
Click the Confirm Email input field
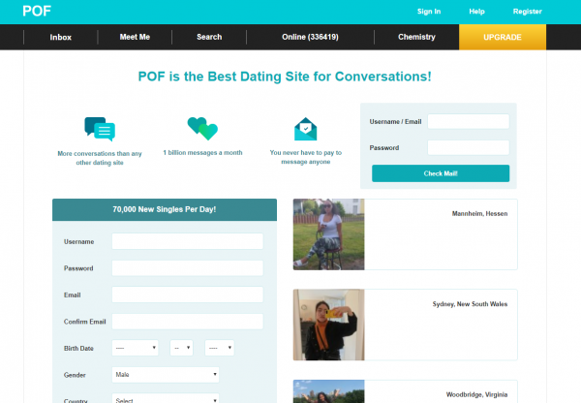pyautogui.click(x=188, y=322)
